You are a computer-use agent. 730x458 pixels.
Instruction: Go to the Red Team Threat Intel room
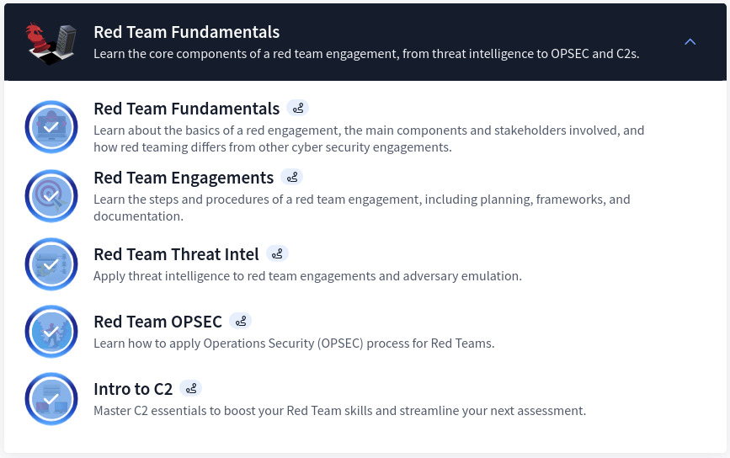point(176,253)
